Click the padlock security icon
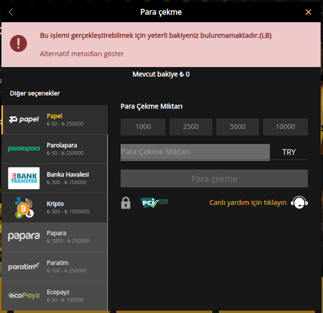Viewport: 323px width, 313px height. (126, 203)
